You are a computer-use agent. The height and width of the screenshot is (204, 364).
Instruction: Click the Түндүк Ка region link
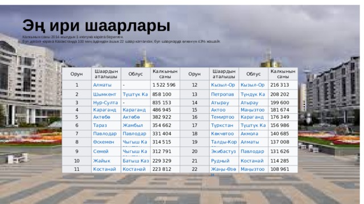[253, 95]
